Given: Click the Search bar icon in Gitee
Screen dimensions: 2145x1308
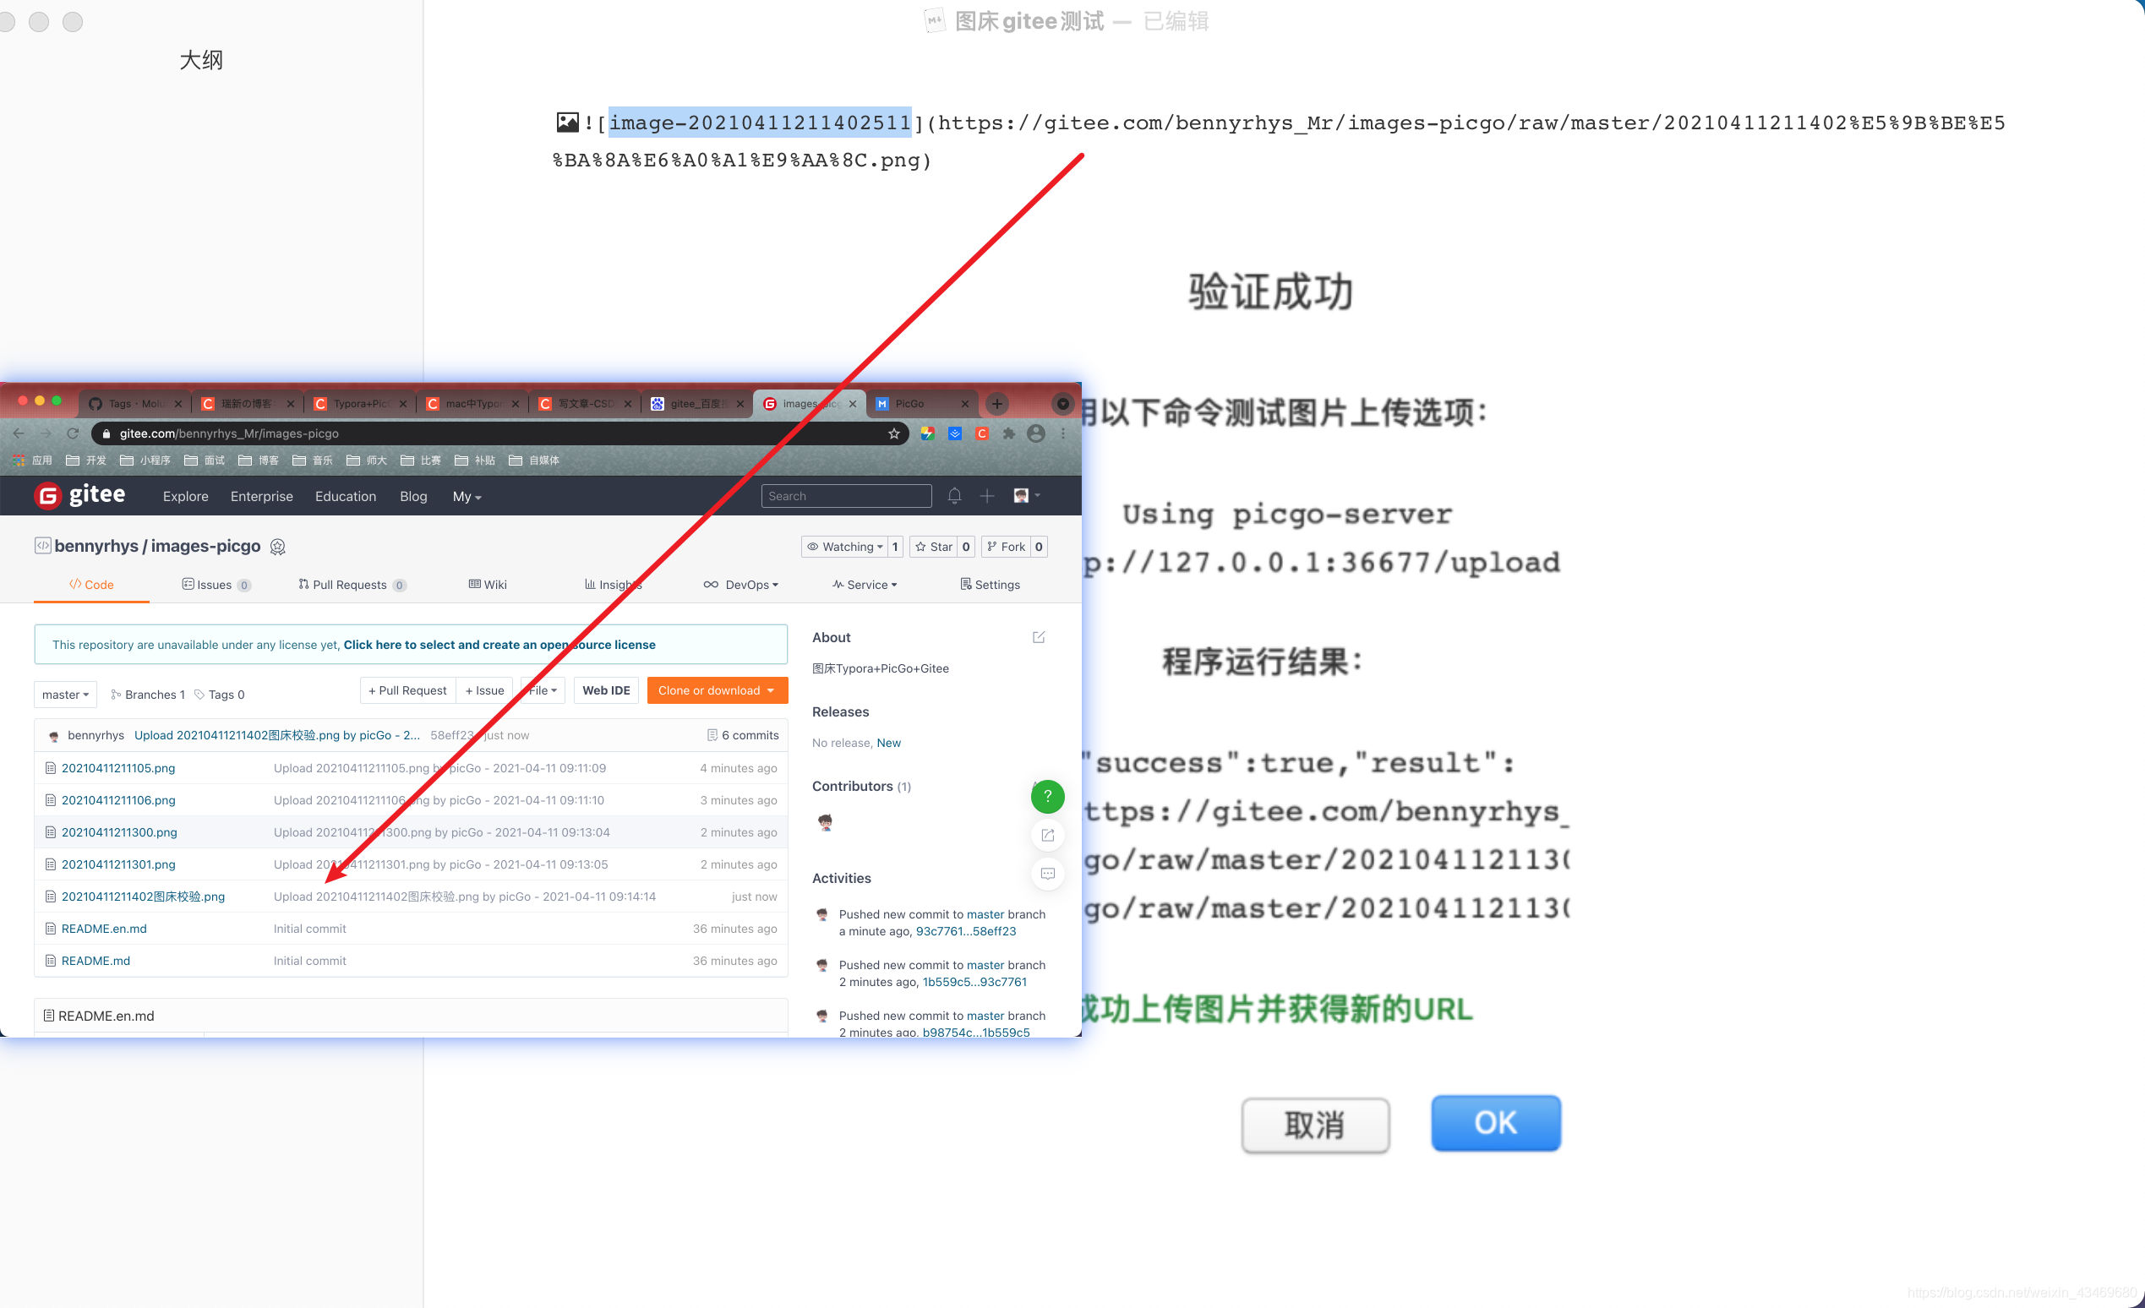Looking at the screenshot, I should point(848,494).
